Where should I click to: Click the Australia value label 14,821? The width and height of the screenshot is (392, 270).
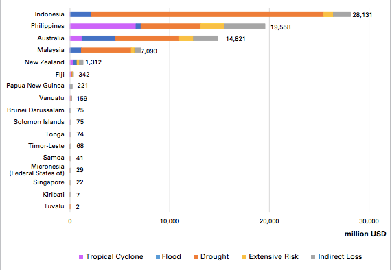pos(235,39)
